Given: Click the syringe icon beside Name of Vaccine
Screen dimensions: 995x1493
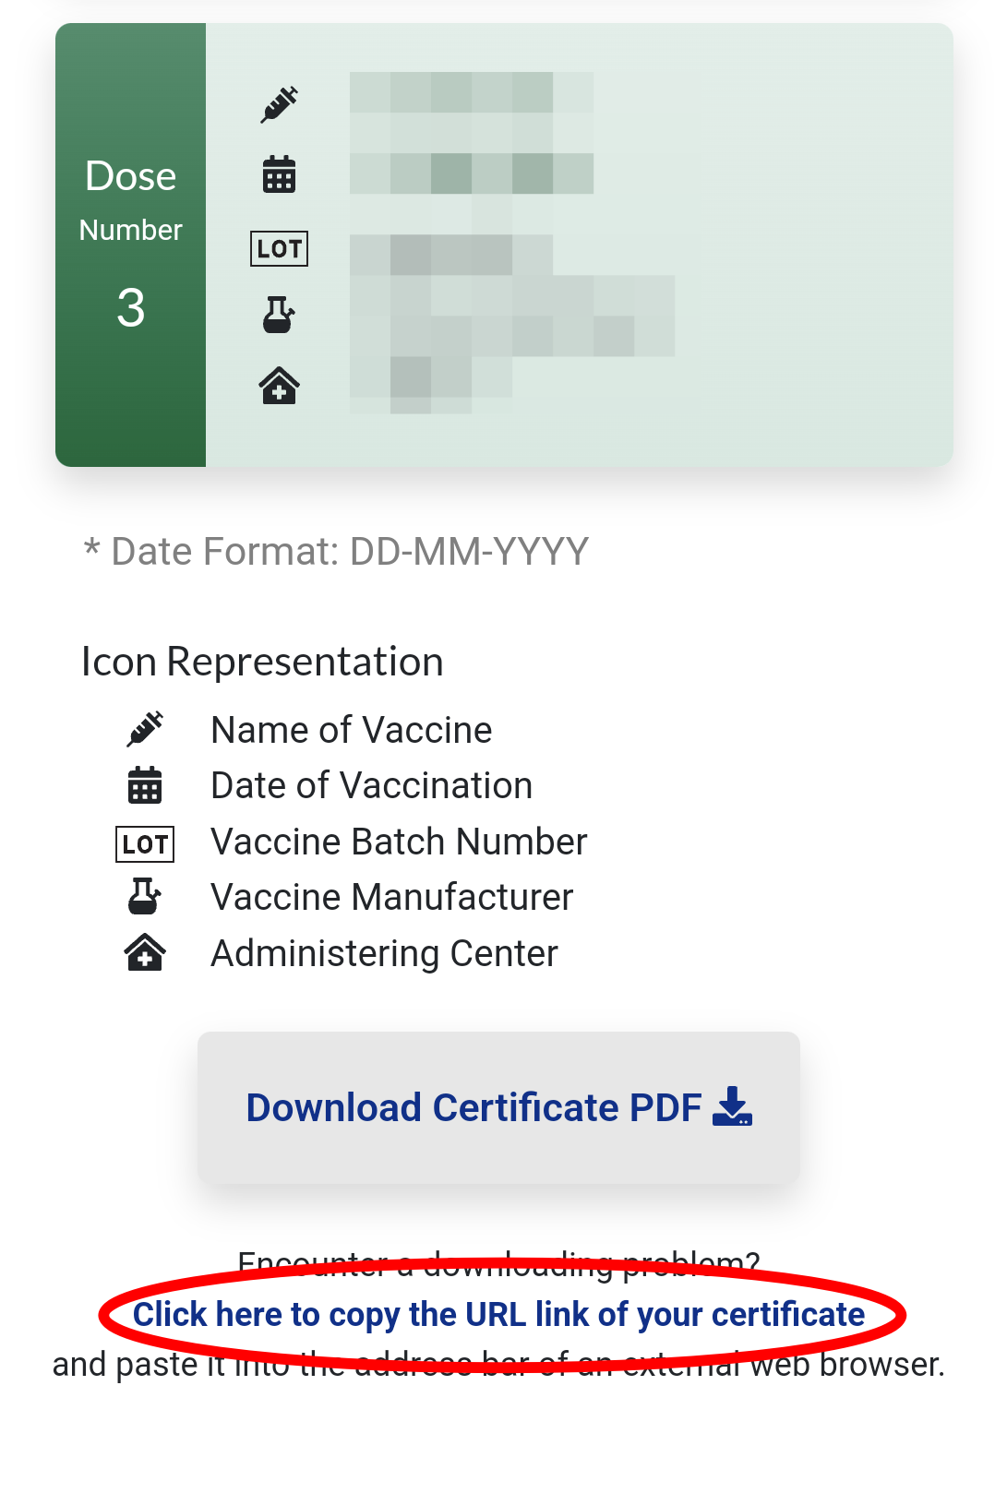Looking at the screenshot, I should 145,729.
